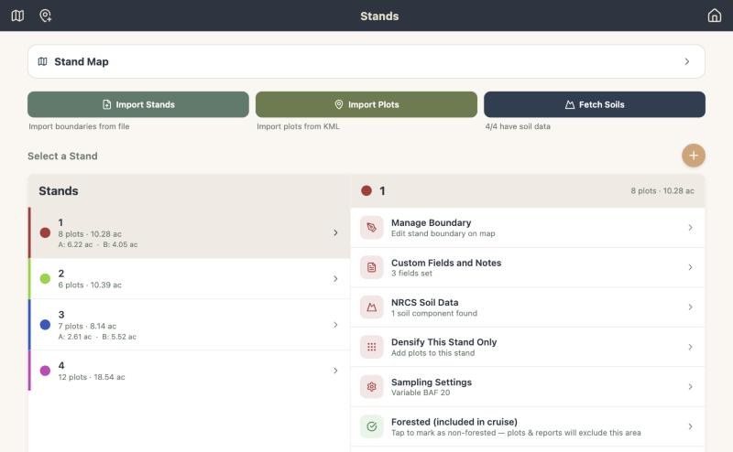Select NRCS Soil Data option
Screen dimensions: 733x452
click(528, 307)
